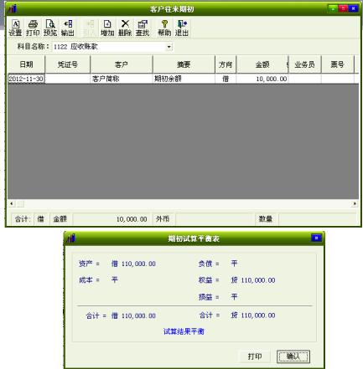Click the 负债 = 平 entry

click(x=218, y=264)
